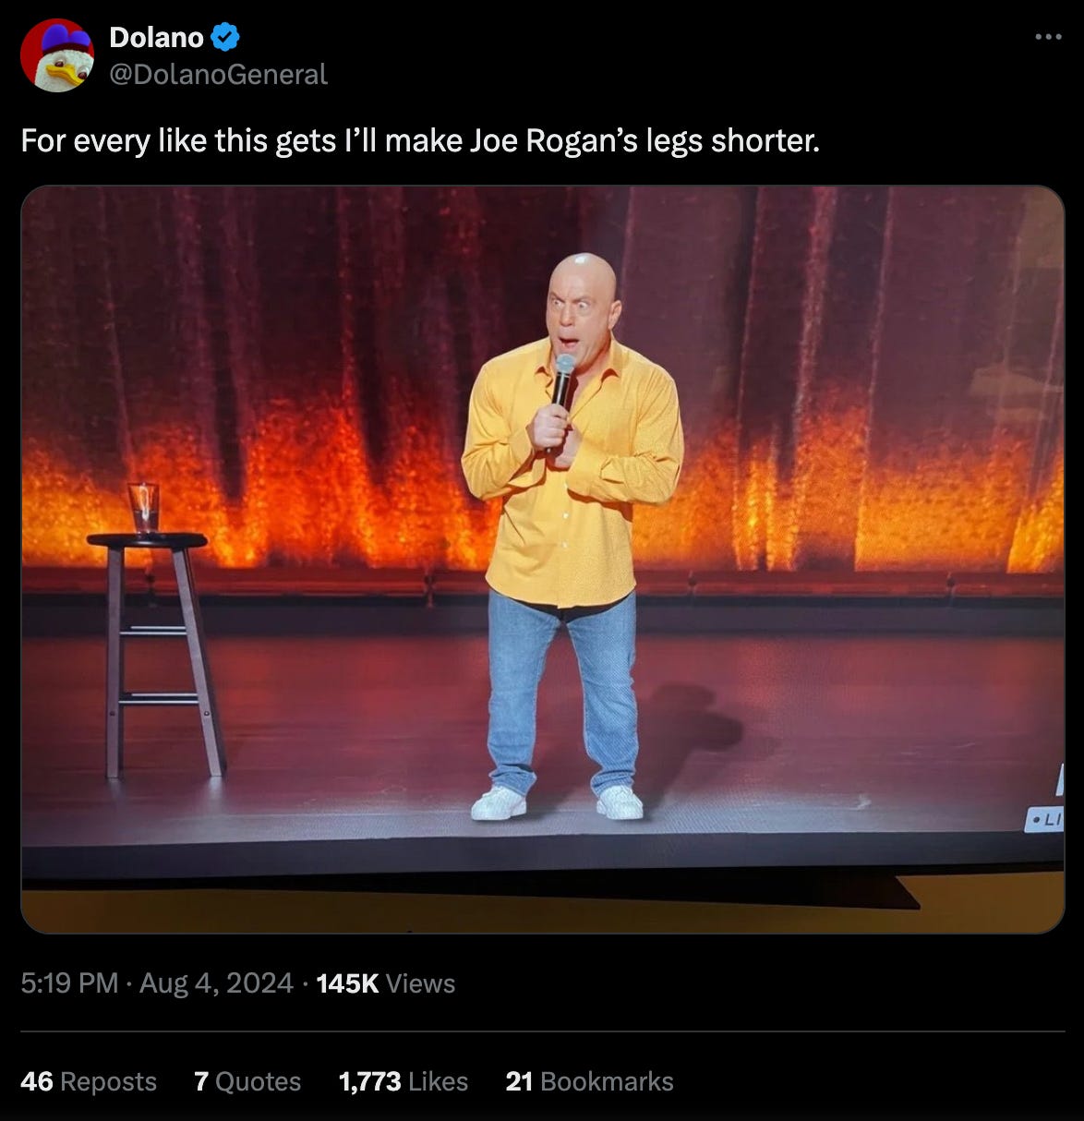Show the 1,773 Likes list
Image resolution: width=1084 pixels, height=1121 pixels.
coord(403,1081)
